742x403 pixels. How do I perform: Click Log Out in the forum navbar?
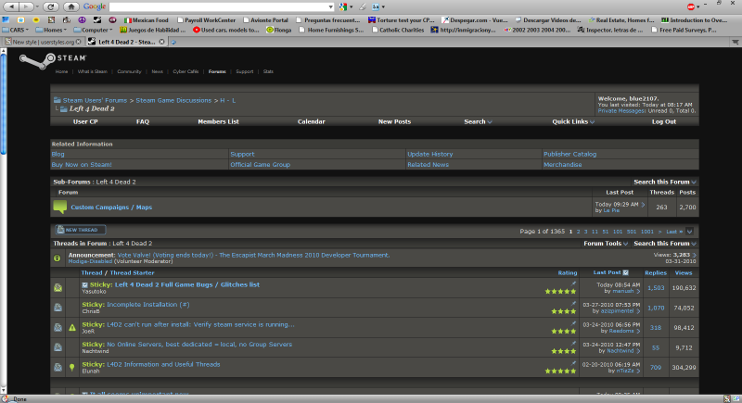(x=664, y=122)
